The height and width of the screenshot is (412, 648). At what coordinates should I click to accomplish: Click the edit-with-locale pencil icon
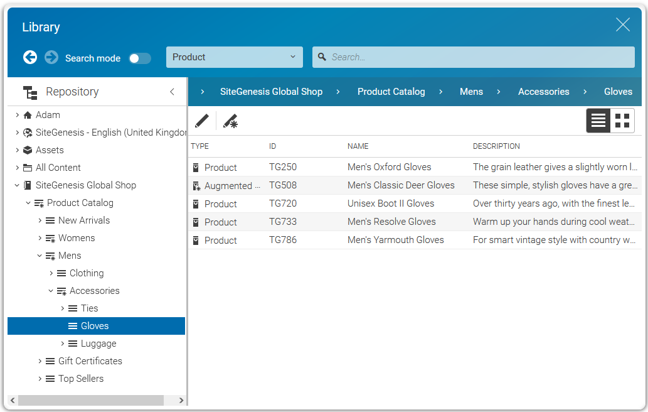(230, 121)
